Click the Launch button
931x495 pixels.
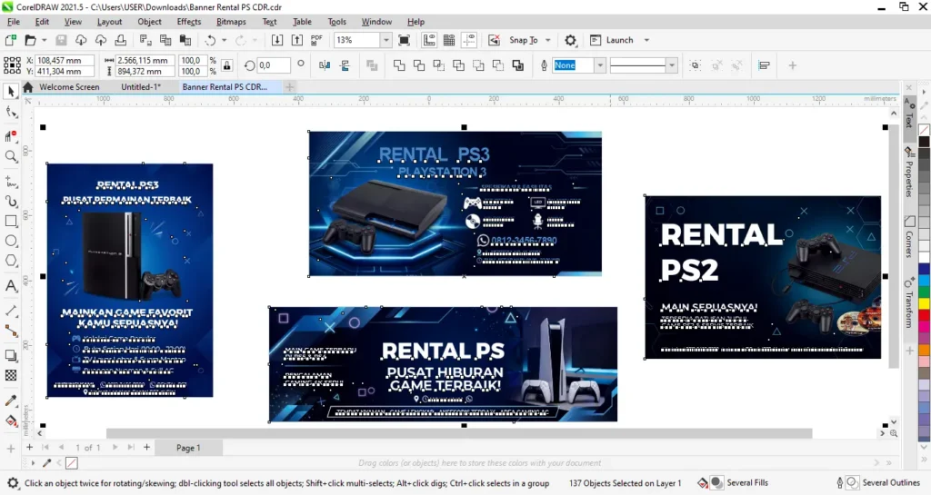click(612, 40)
